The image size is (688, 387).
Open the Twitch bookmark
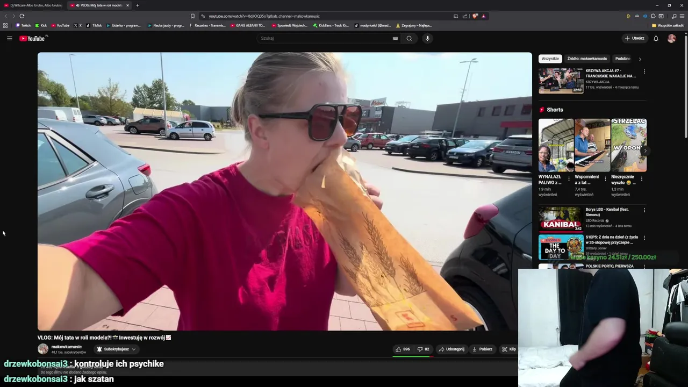[23, 25]
